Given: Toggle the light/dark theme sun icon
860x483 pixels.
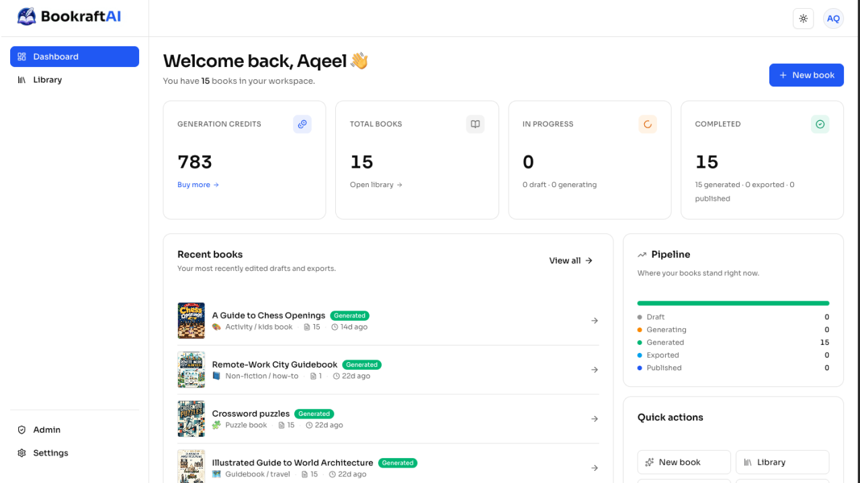Looking at the screenshot, I should [x=804, y=19].
